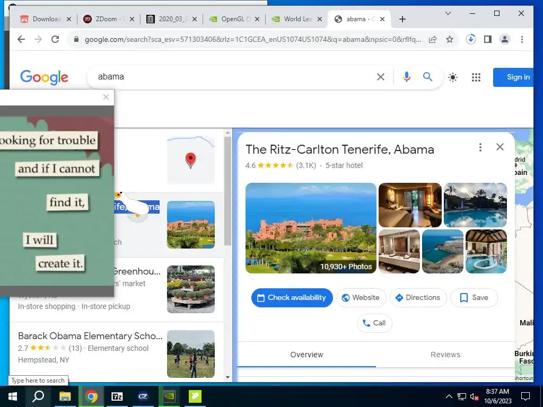The image size is (543, 407).
Task: Open the Windows Start menu
Action: [x=13, y=396]
